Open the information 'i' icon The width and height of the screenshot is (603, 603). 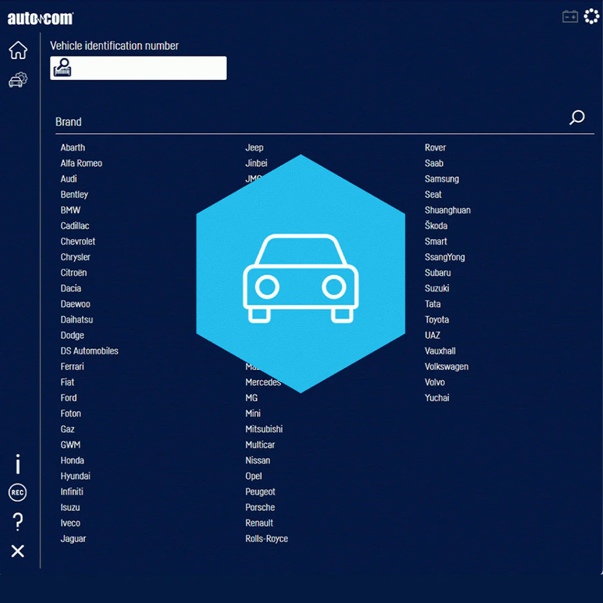click(18, 464)
